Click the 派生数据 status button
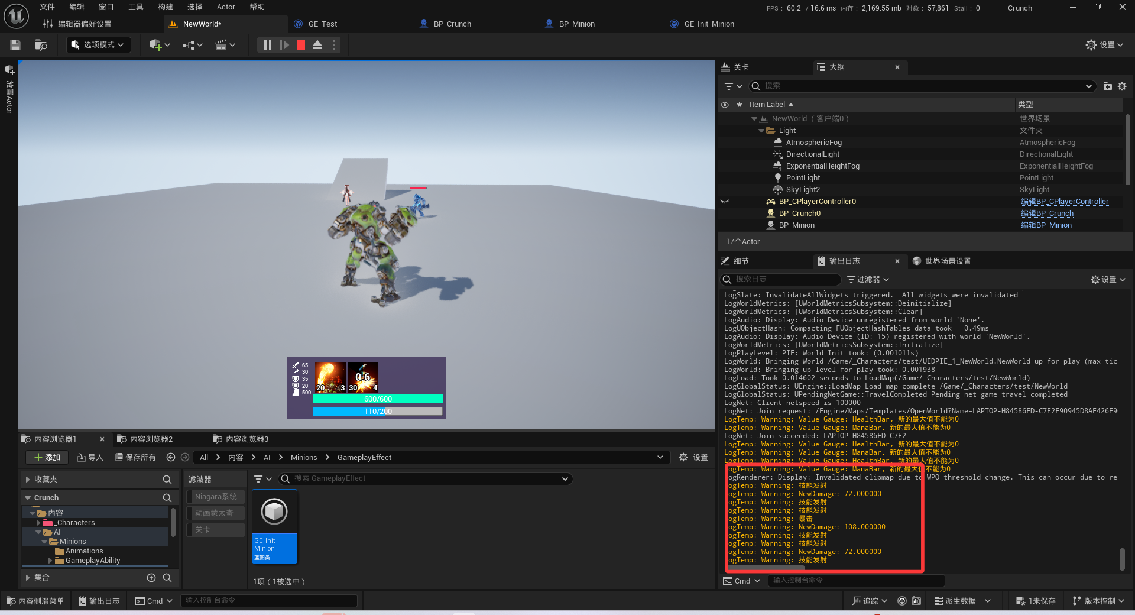Screen dimensions: 1135x615 [962, 601]
